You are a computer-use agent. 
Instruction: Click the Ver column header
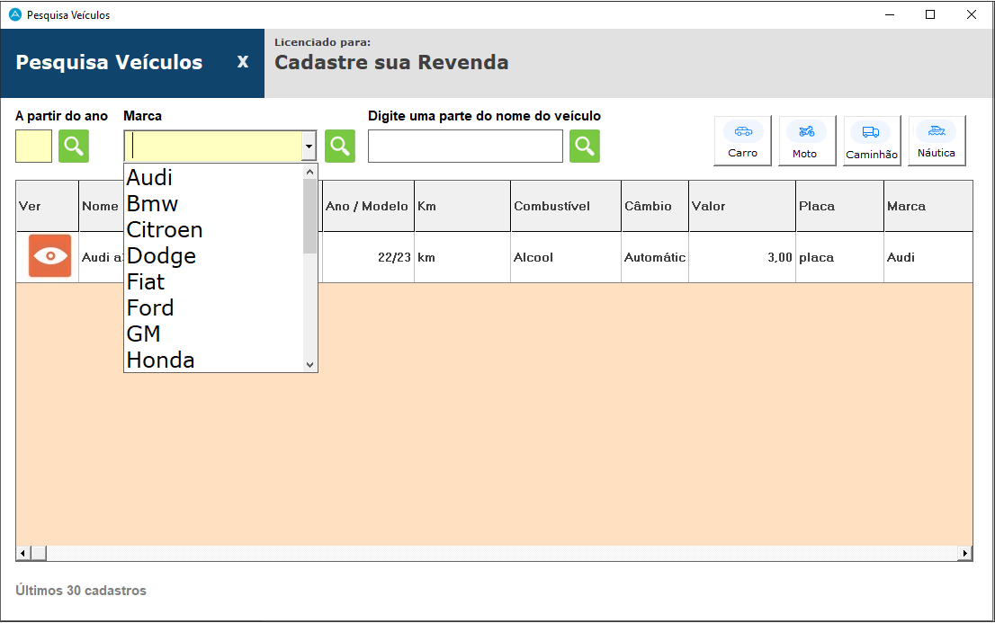48,206
